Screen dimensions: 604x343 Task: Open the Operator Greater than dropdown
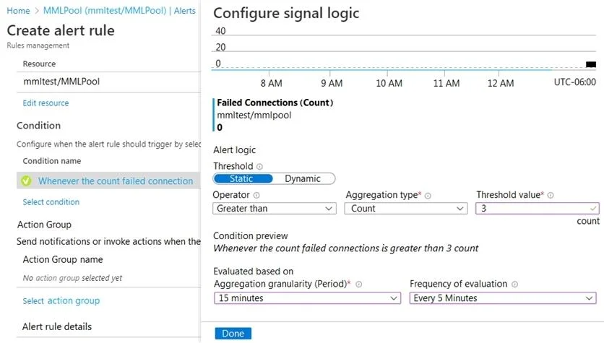(275, 209)
